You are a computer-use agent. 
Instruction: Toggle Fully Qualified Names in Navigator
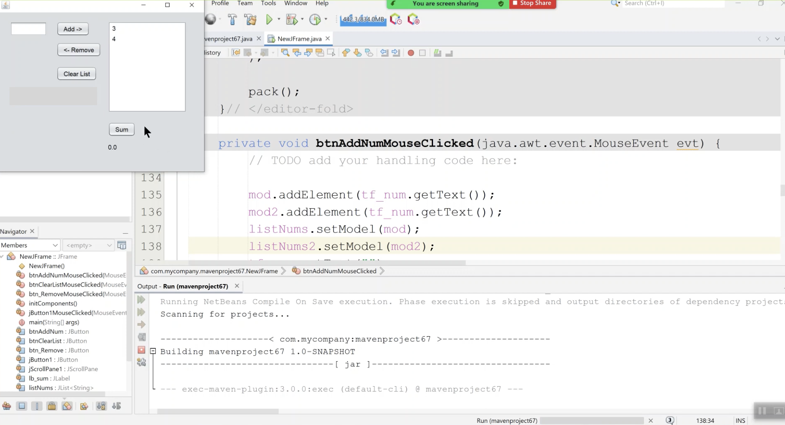coord(84,406)
